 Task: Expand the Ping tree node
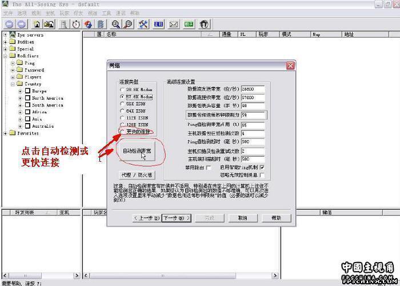coord(13,63)
